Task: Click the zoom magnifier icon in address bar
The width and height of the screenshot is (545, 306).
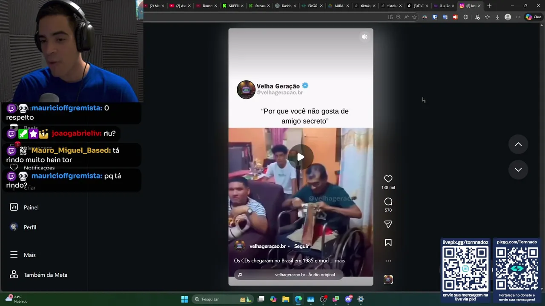Action: [x=398, y=17]
